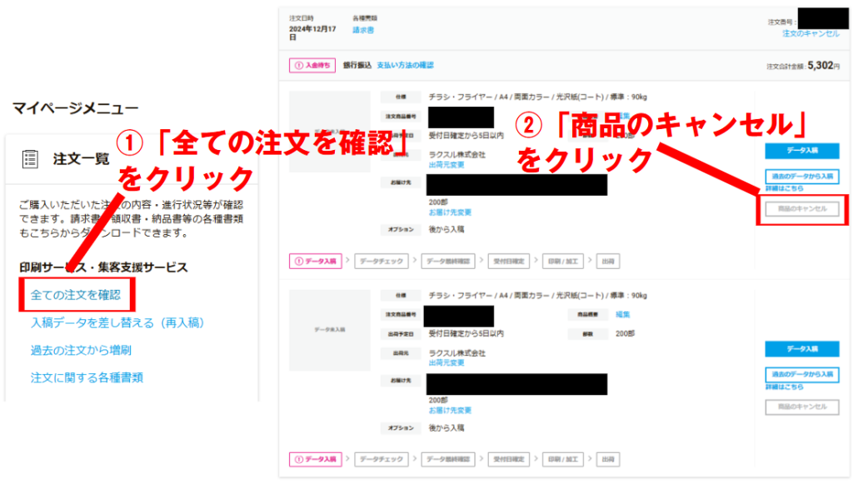
Task: Click データチェック step in first progress bar
Action: point(383,262)
